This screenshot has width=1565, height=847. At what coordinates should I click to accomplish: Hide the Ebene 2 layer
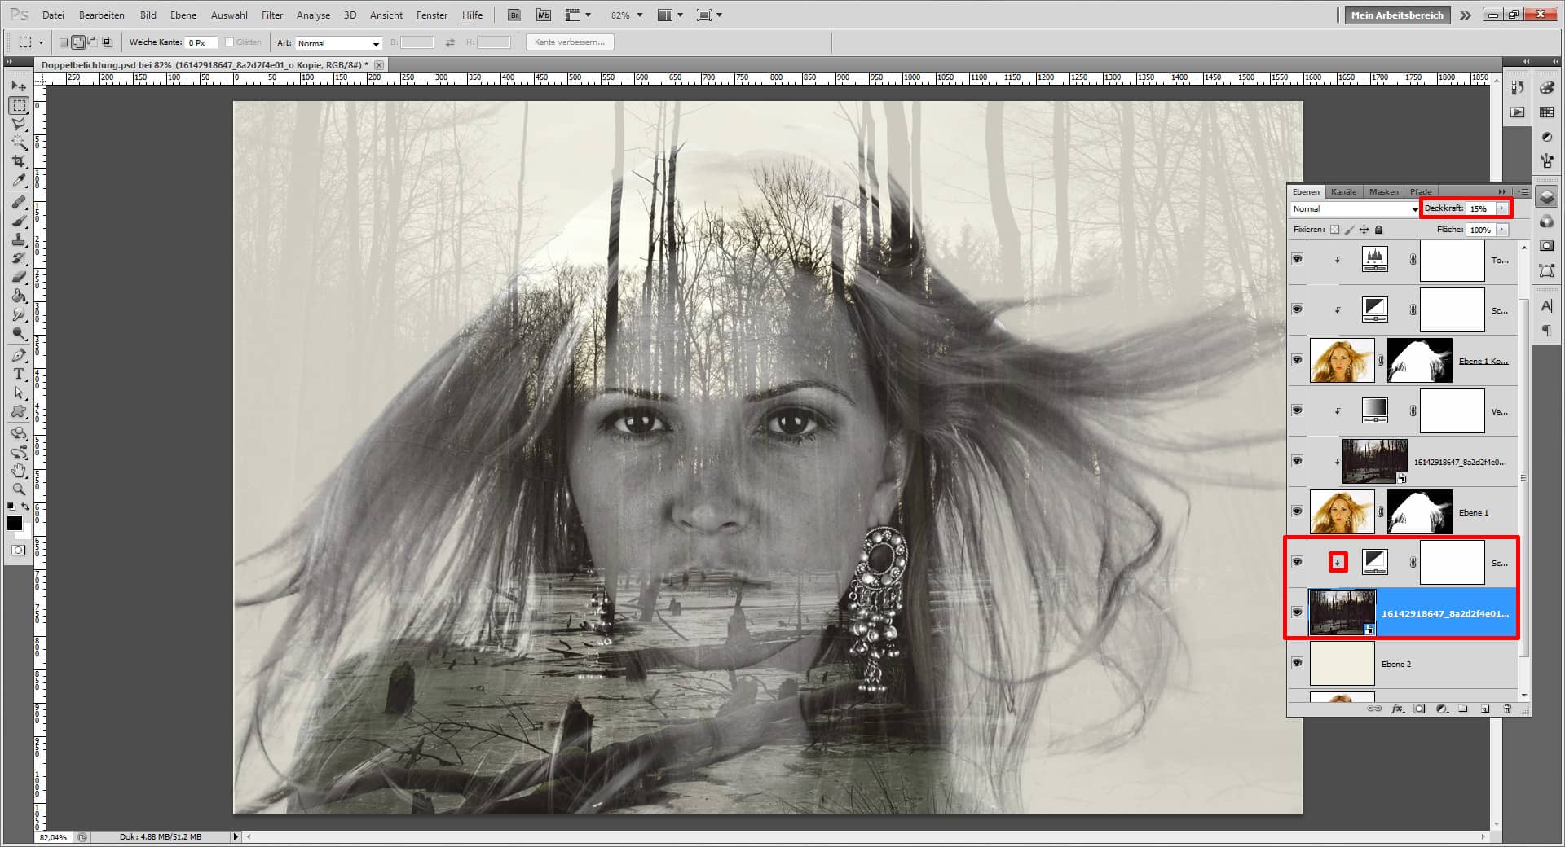(1297, 662)
